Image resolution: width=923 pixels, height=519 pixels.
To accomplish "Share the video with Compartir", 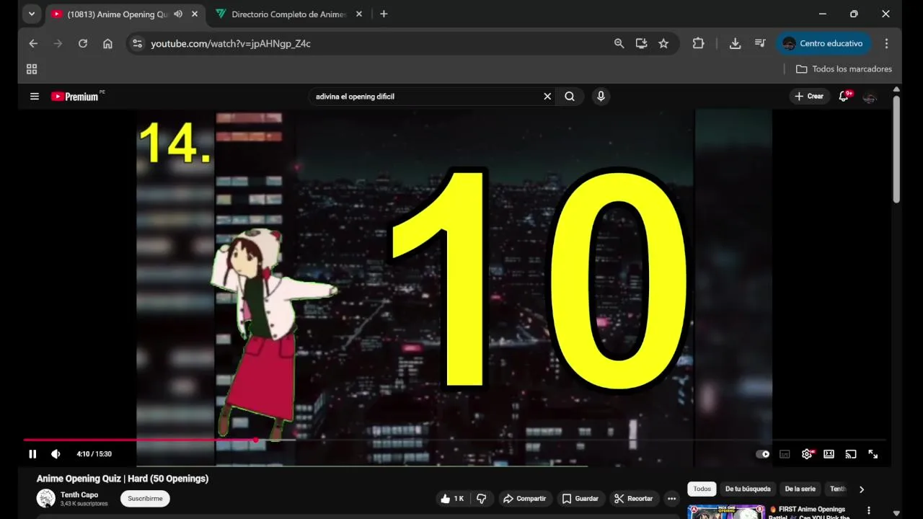I will click(x=525, y=498).
